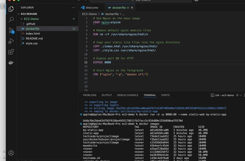
Task: Collapse the EC2-Demo folder
Action: point(31,19)
